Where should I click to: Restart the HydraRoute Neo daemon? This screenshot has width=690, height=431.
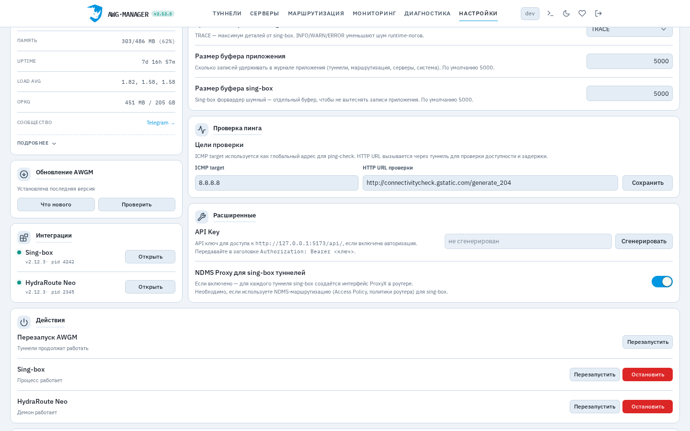click(x=595, y=407)
